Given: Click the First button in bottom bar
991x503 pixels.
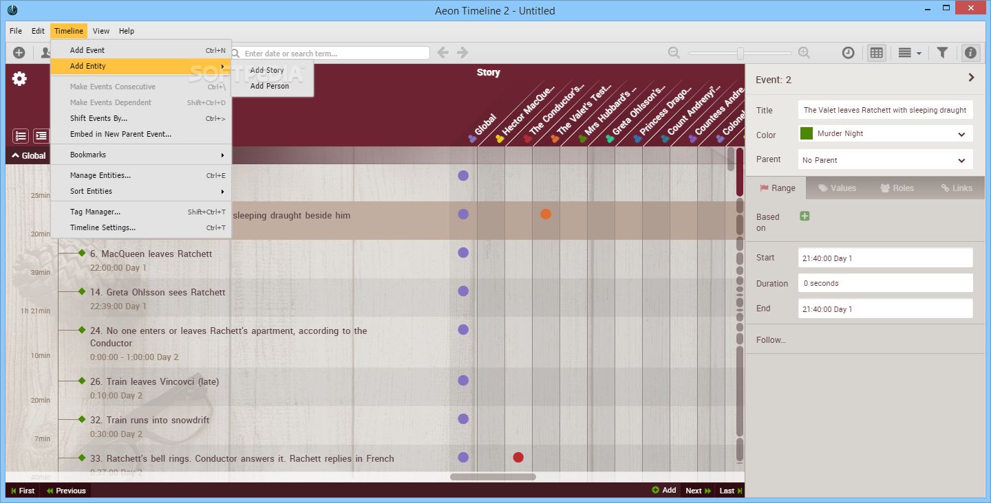Looking at the screenshot, I should coord(23,491).
